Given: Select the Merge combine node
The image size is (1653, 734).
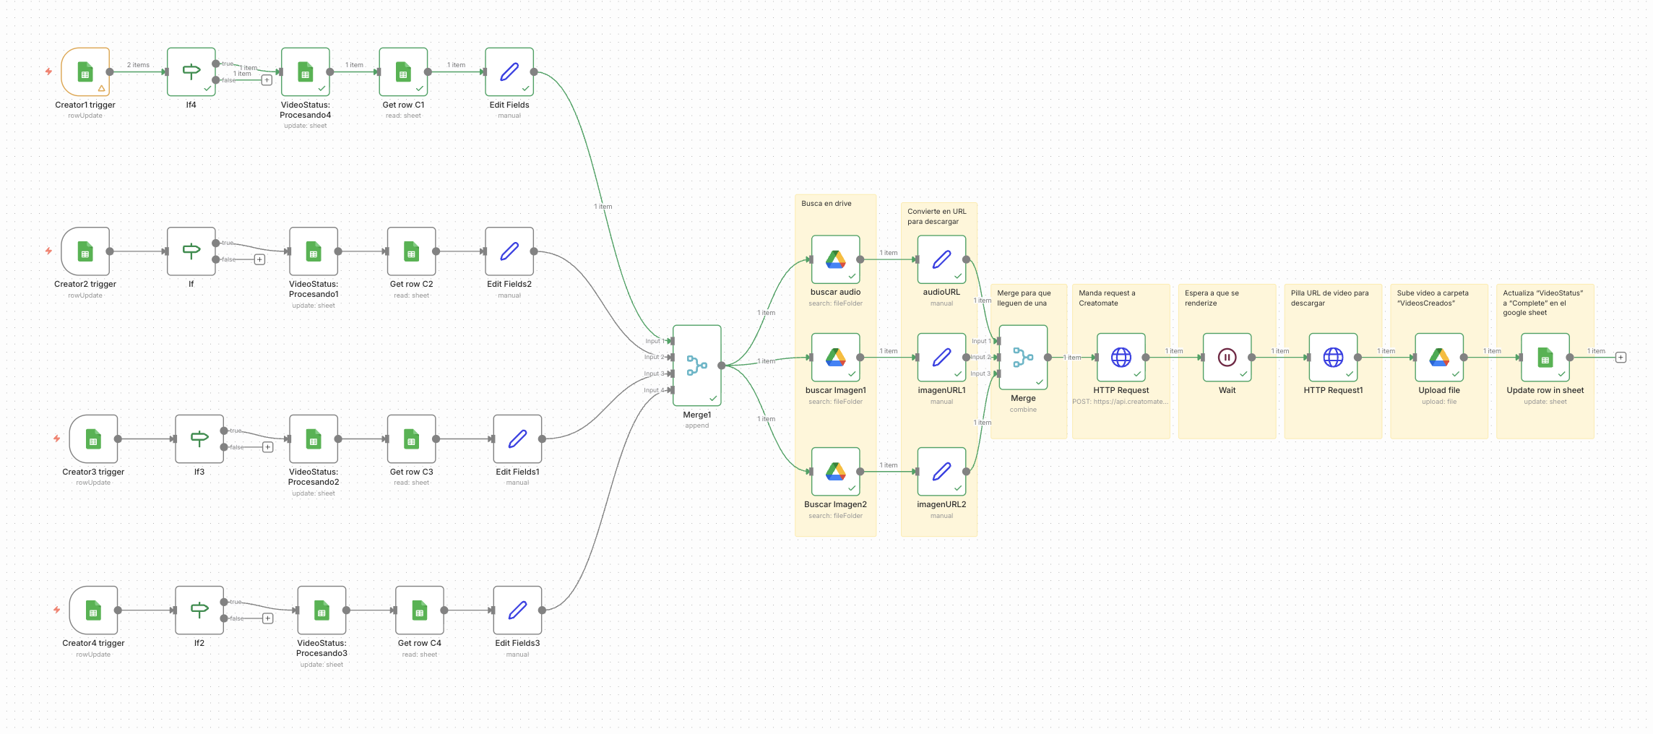Looking at the screenshot, I should 1023,357.
